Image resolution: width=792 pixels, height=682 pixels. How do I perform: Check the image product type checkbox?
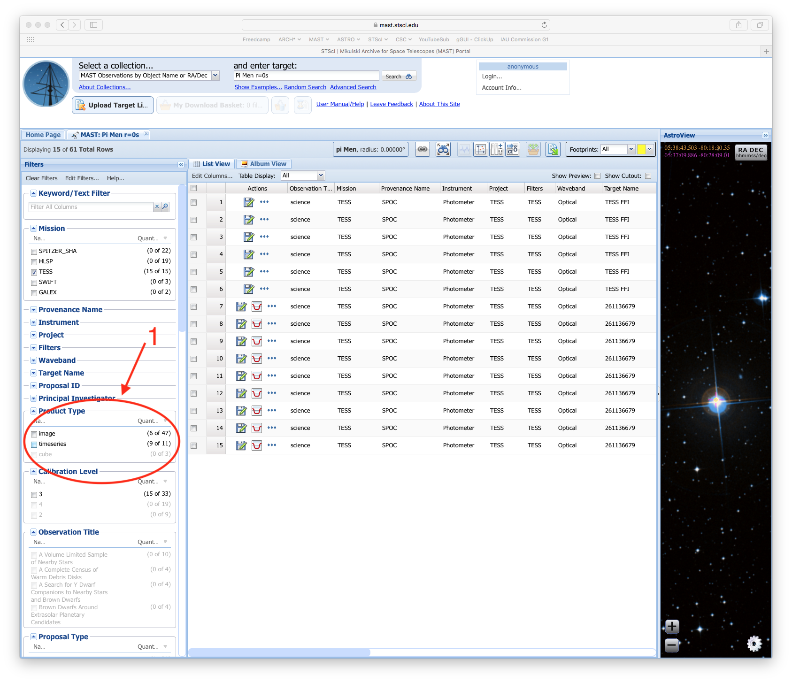pyautogui.click(x=34, y=434)
